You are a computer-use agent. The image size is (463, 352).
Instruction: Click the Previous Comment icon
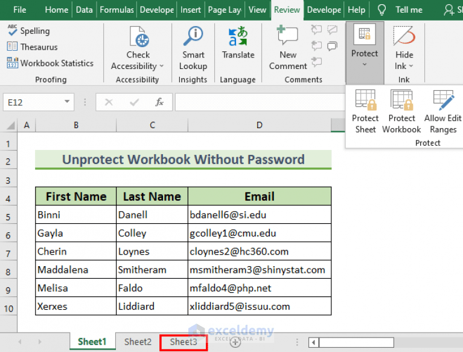point(316,45)
